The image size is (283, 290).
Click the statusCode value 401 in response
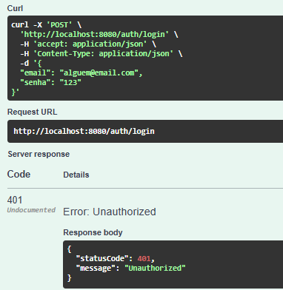[x=144, y=259]
